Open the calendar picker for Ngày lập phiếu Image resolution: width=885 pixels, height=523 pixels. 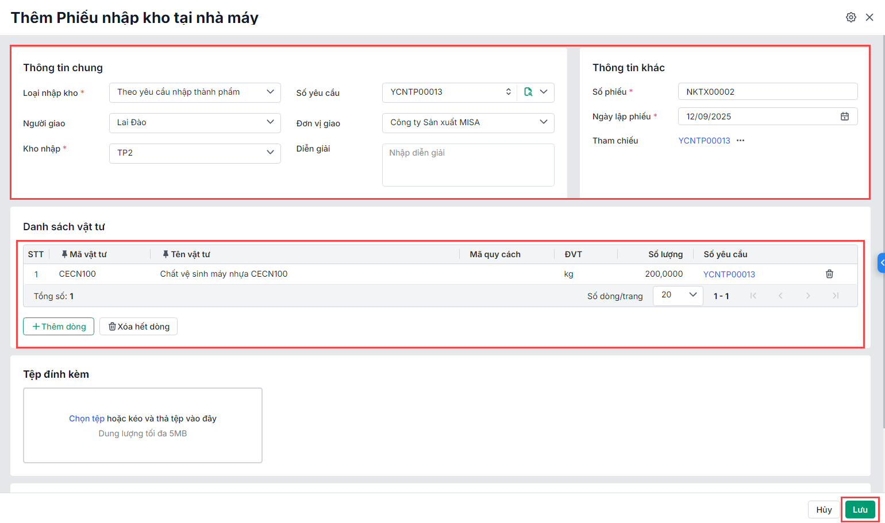(x=844, y=117)
